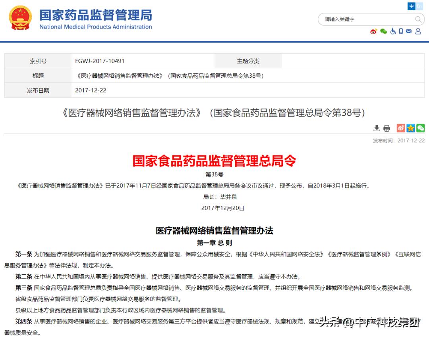
Task: Open the mail subscription envelope icon
Action: click(x=409, y=31)
